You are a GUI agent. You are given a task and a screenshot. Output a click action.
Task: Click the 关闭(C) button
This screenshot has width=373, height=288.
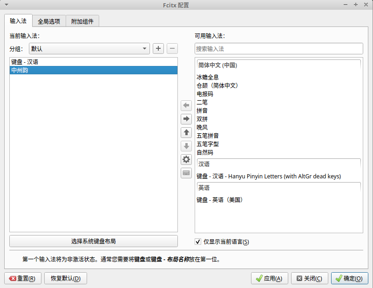pos(310,278)
